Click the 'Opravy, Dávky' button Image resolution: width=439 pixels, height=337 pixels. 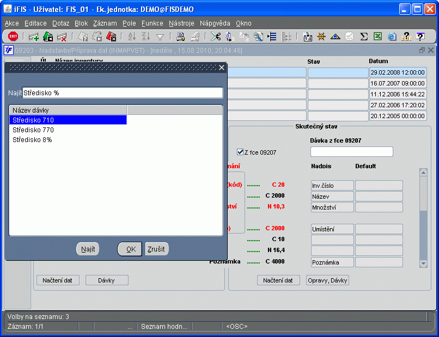(x=327, y=280)
